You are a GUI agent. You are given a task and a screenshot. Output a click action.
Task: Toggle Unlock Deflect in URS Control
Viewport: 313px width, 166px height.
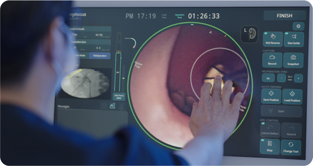270,130
